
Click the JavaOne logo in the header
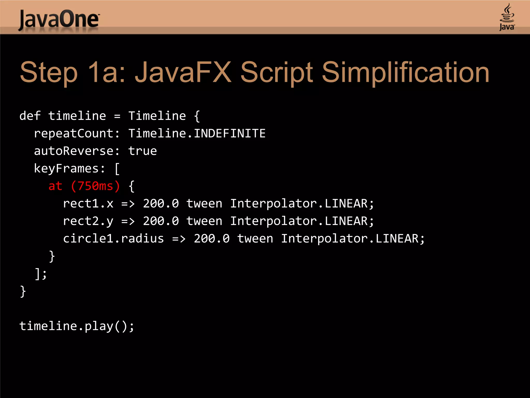click(59, 20)
